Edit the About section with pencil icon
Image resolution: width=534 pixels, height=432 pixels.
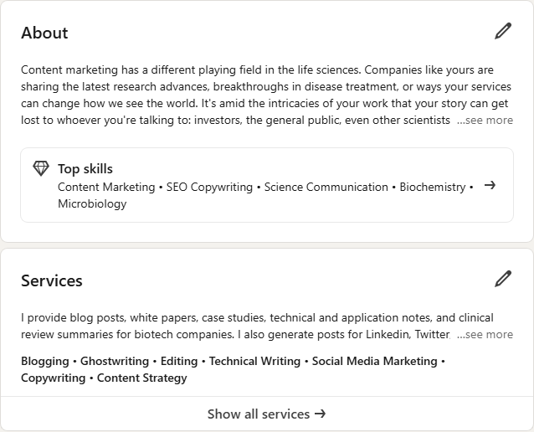point(503,31)
